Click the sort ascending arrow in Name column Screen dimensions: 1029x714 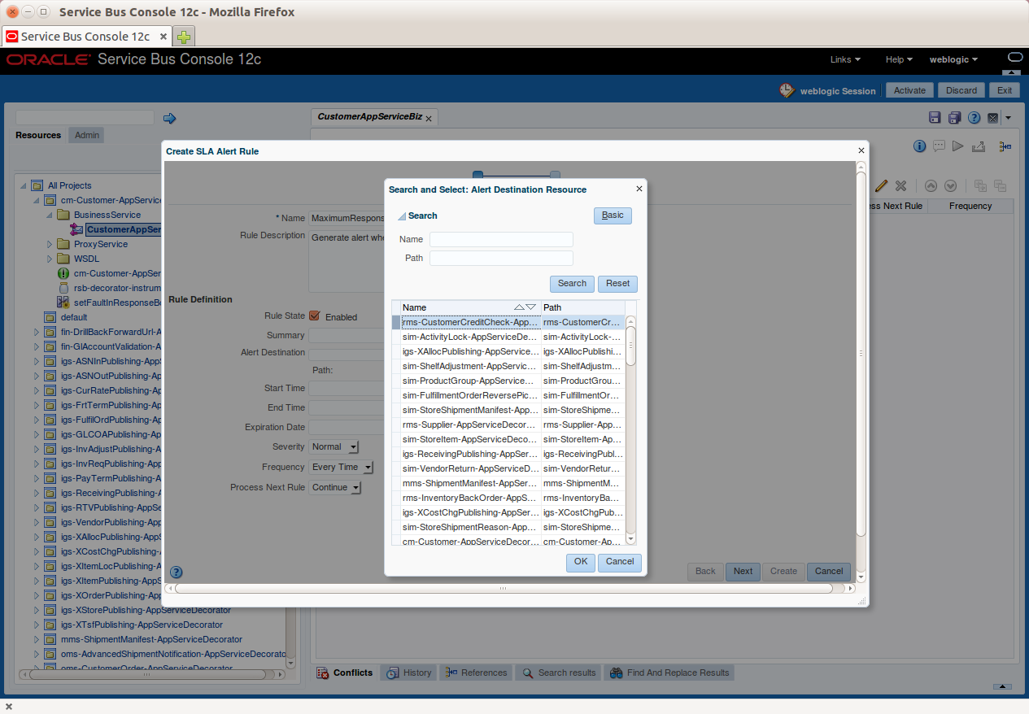(519, 307)
